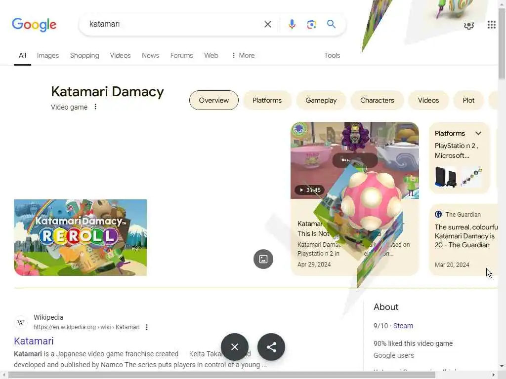The image size is (506, 379).
Task: Open Wikipedia result options menu
Action: pos(146,327)
